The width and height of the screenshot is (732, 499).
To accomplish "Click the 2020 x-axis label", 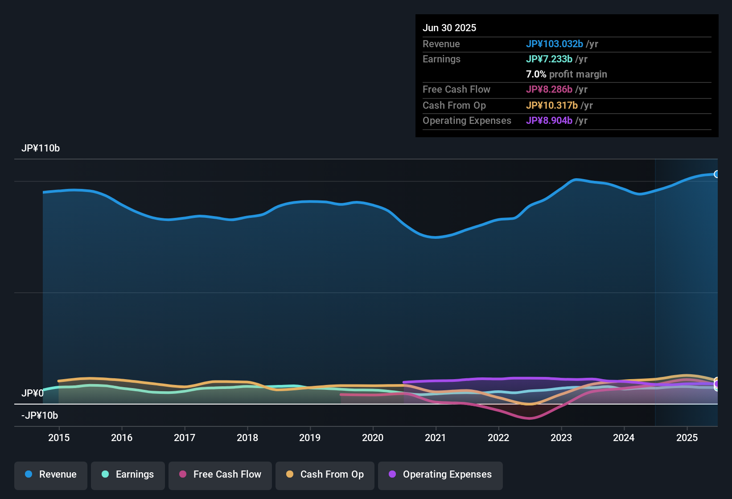I will pos(373,438).
